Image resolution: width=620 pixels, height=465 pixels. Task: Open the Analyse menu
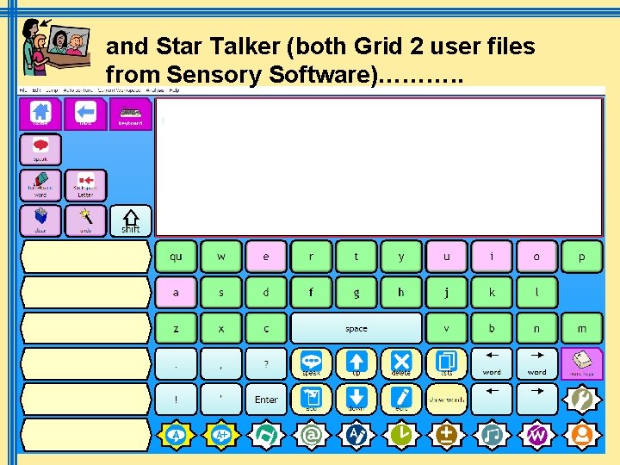coord(155,90)
